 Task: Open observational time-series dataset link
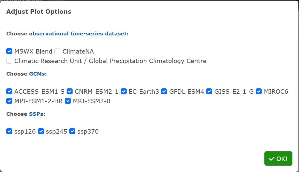point(78,34)
